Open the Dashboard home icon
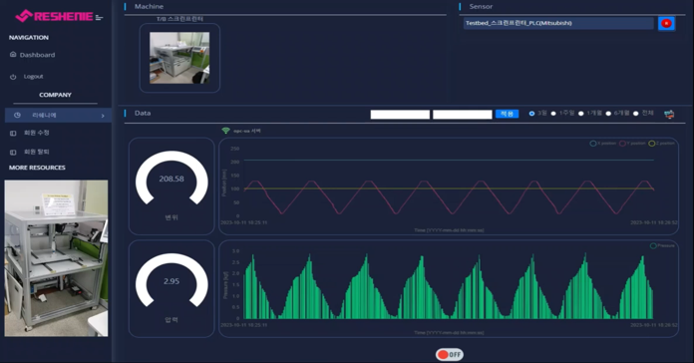 13,55
